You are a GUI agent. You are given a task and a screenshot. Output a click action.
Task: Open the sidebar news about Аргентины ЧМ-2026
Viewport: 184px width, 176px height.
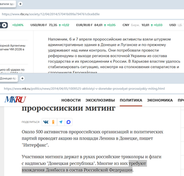[12, 47]
